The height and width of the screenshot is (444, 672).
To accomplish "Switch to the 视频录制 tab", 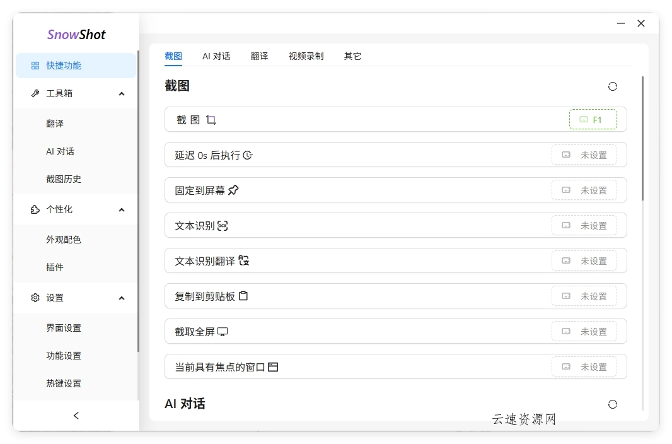I will [x=305, y=56].
